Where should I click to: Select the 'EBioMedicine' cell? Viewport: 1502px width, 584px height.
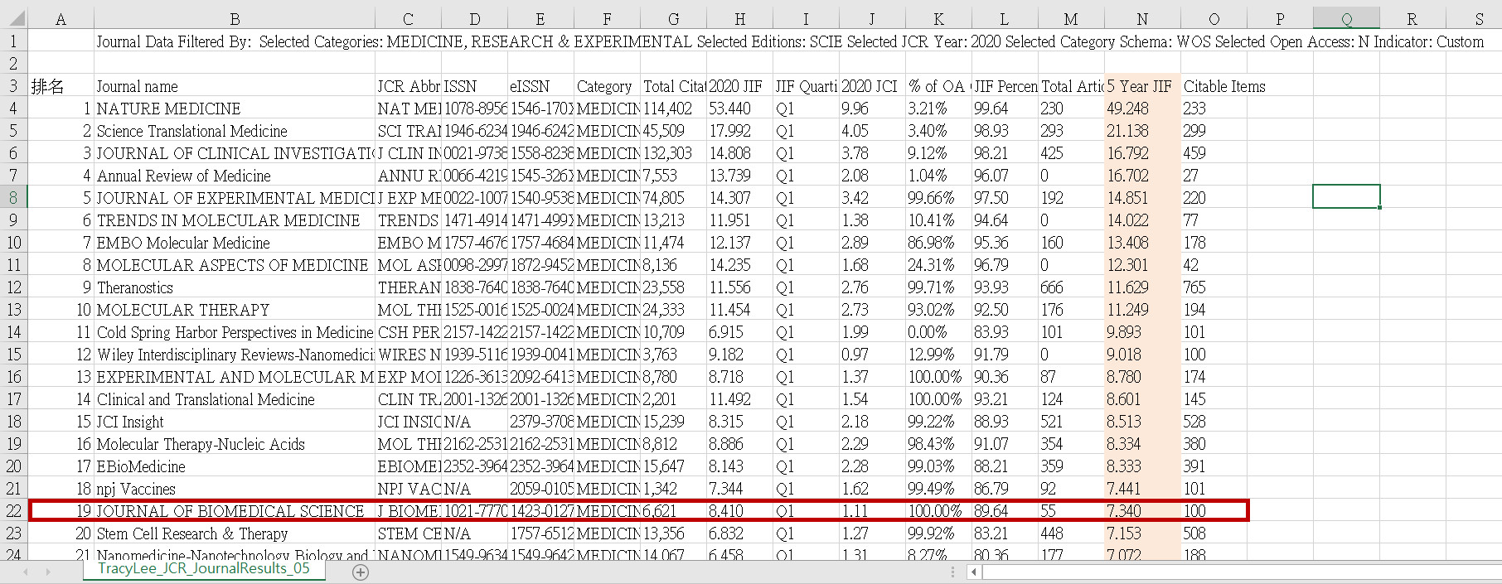click(235, 466)
